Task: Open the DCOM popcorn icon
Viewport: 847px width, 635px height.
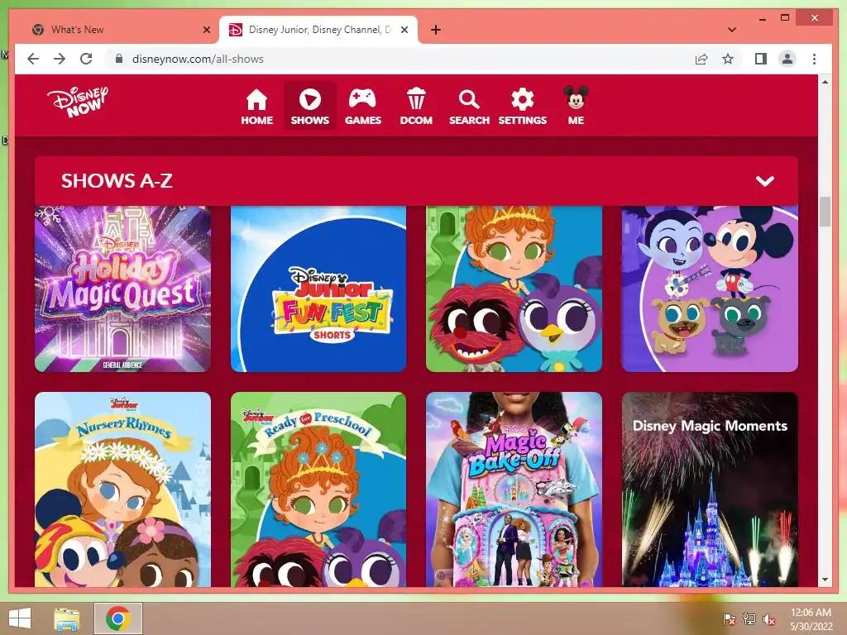Action: [416, 99]
